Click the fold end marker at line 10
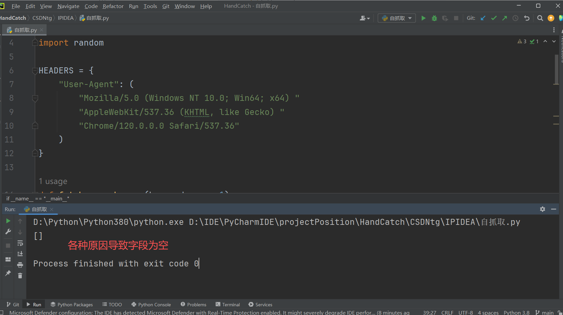This screenshot has height=315, width=563. pyautogui.click(x=35, y=126)
